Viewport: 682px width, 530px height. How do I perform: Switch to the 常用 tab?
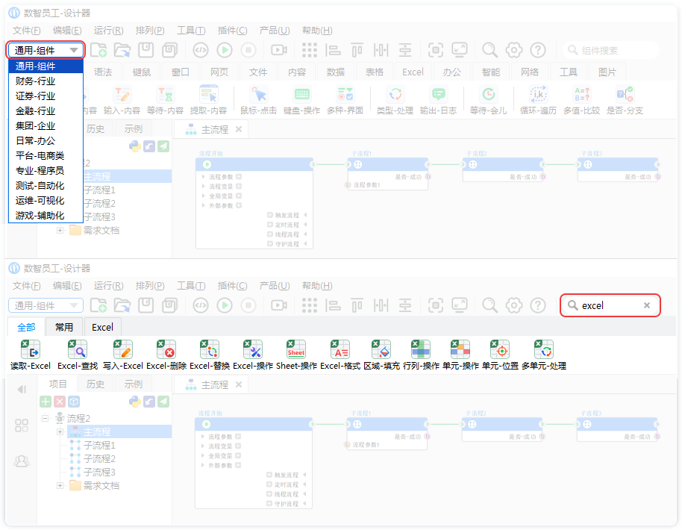[x=64, y=327]
